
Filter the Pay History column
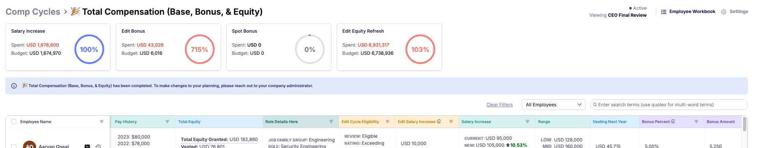coord(167,122)
